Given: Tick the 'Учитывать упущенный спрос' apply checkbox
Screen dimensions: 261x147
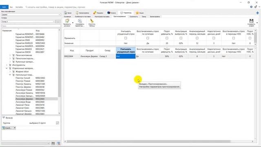Looking at the screenshot, I should [x=126, y=38].
